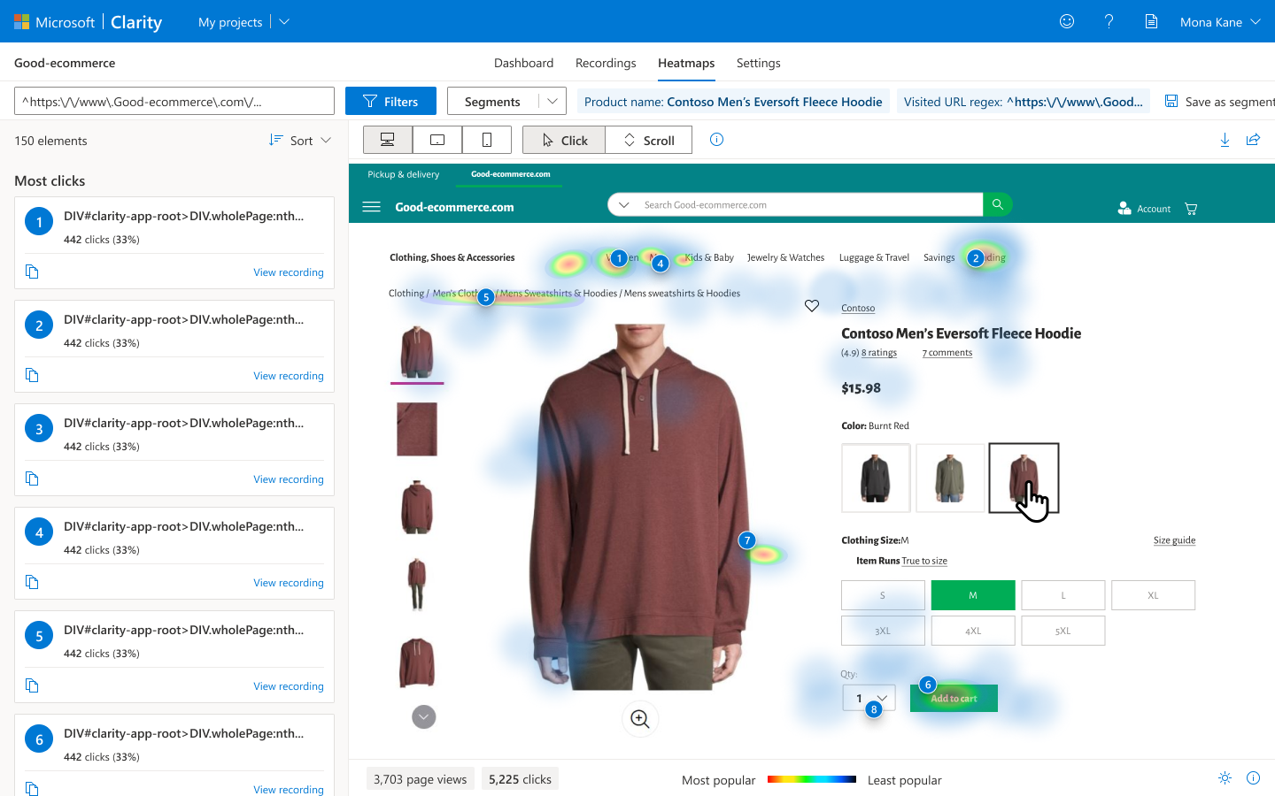Click the Save as segment icon
This screenshot has height=796, width=1275.
point(1171,102)
